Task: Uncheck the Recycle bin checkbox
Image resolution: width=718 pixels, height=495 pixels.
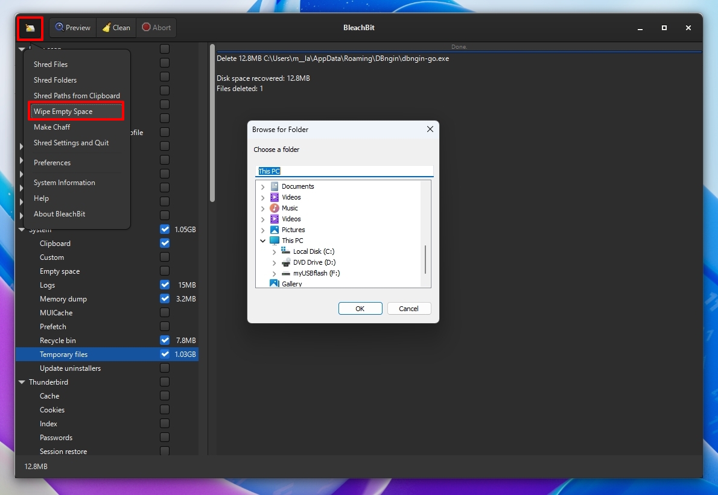Action: (x=165, y=340)
